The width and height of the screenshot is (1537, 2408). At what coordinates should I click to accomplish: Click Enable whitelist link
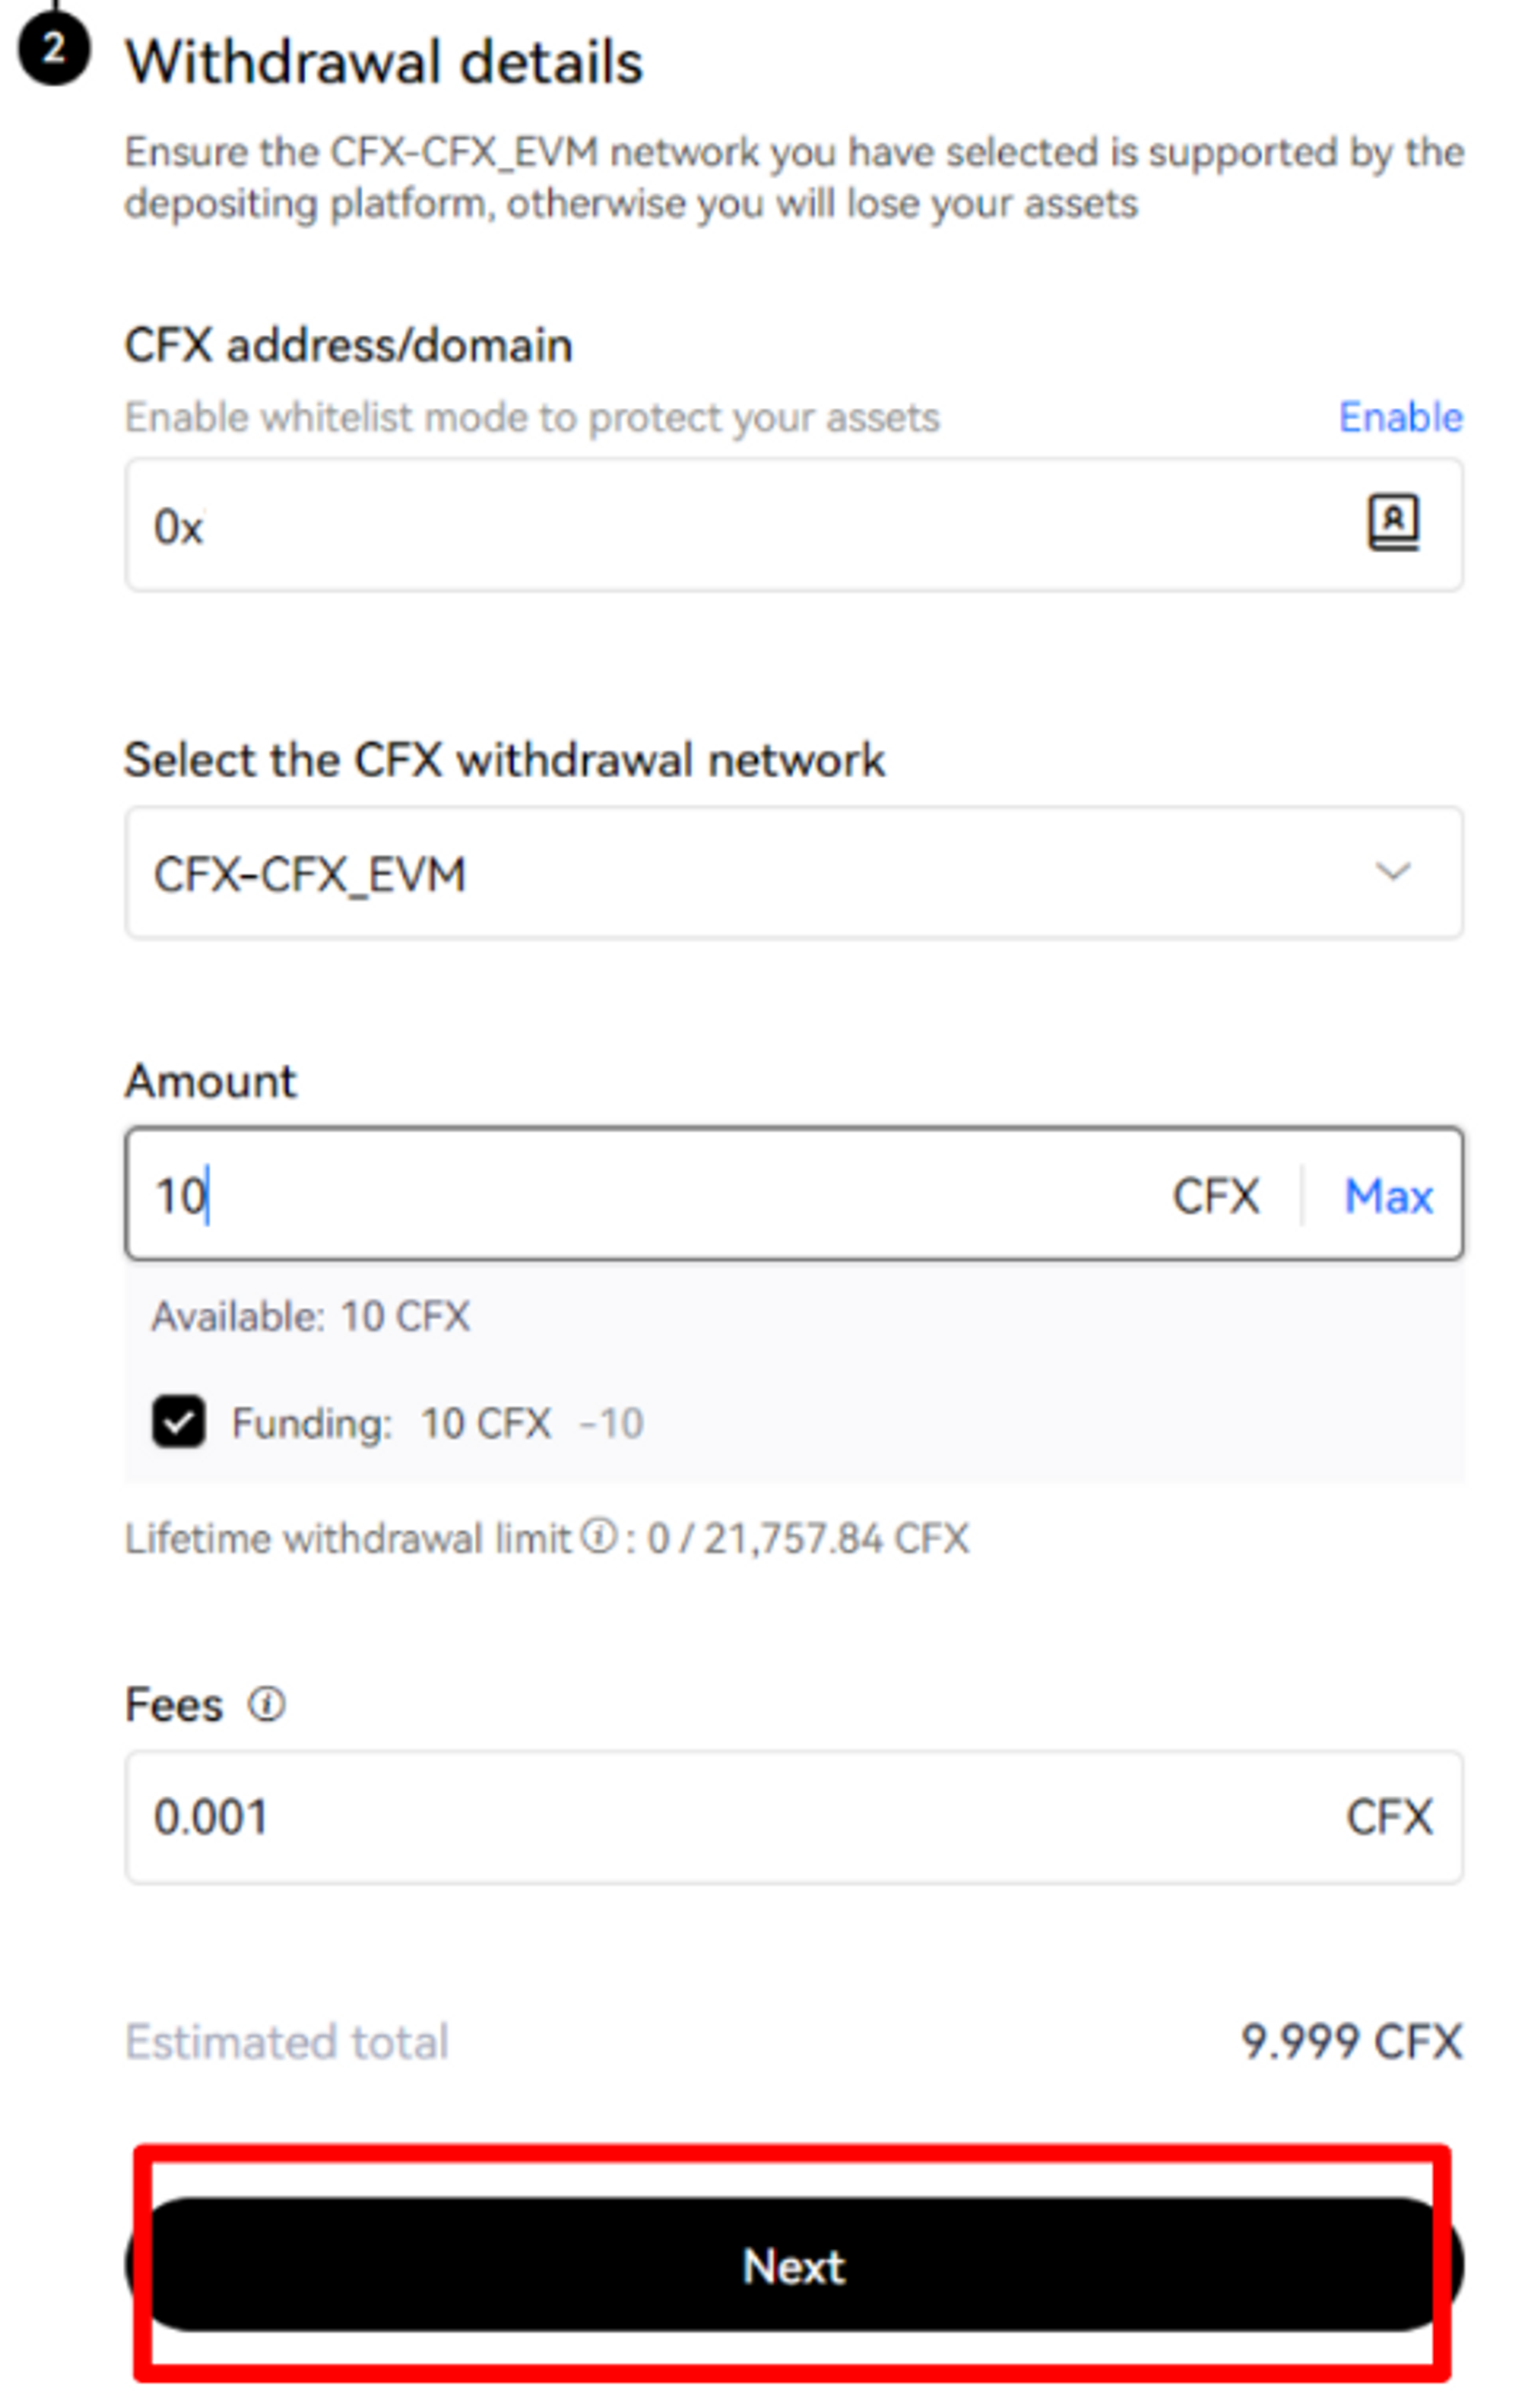[1399, 417]
